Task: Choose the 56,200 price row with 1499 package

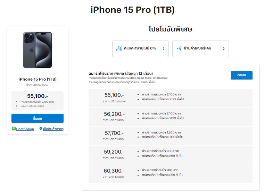Action: [170, 117]
